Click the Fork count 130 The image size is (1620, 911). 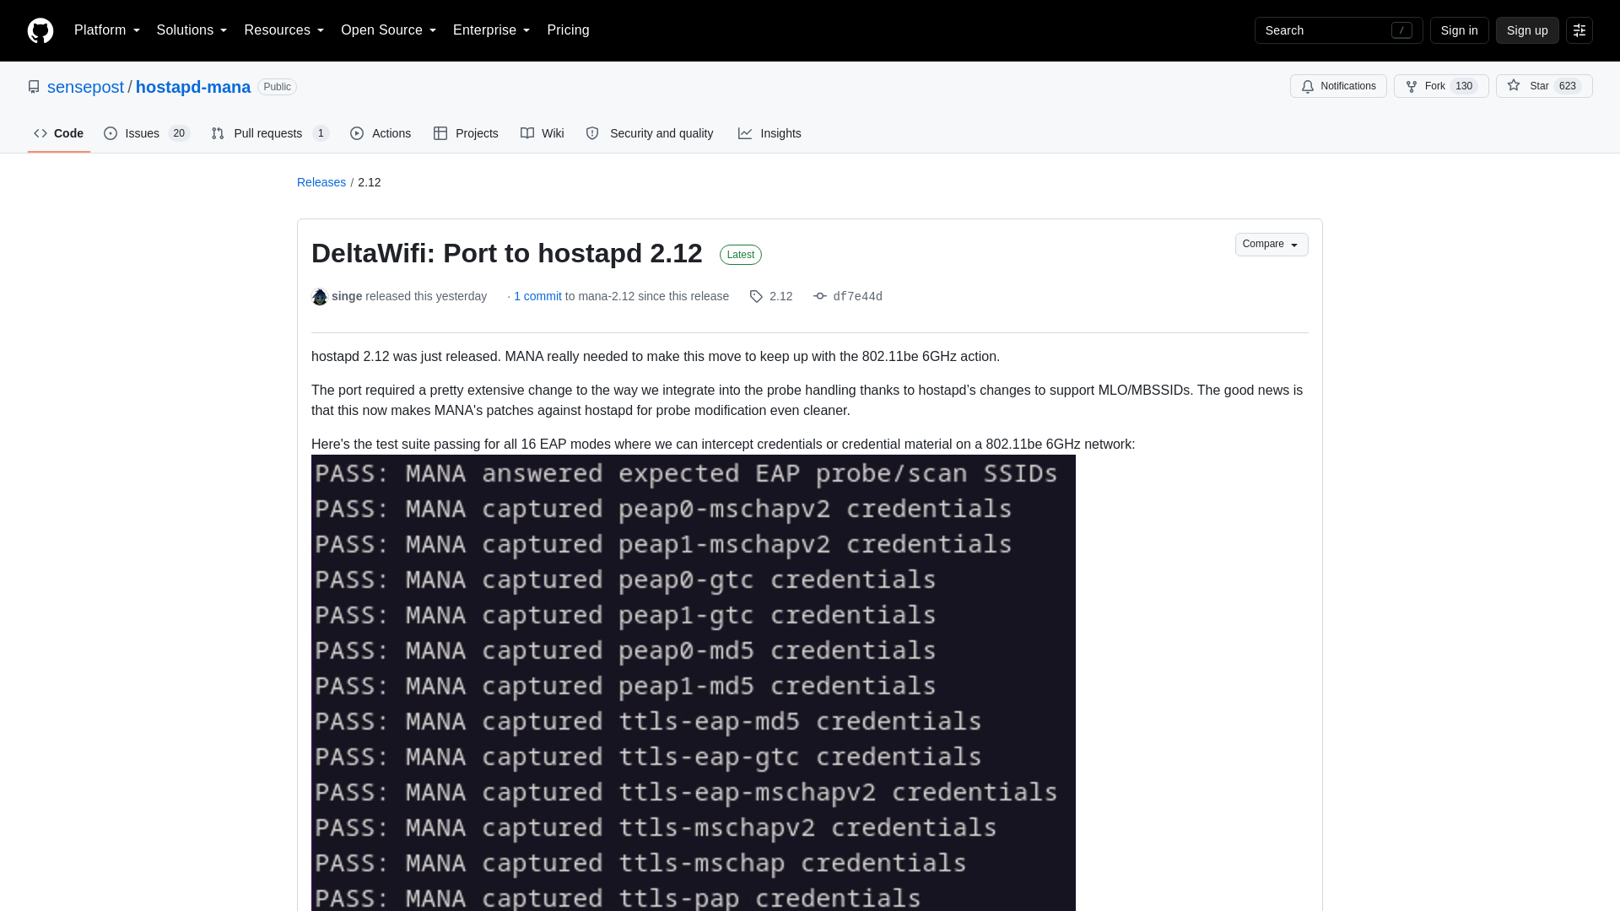1464,86
